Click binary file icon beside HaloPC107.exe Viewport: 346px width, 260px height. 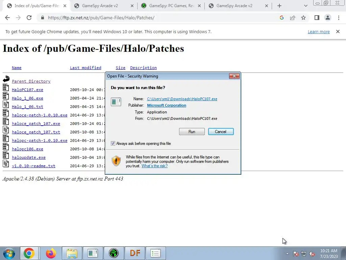click(x=6, y=87)
